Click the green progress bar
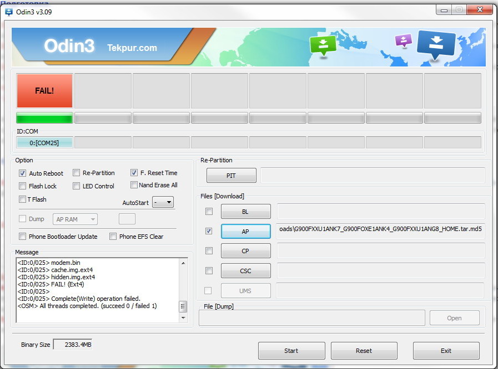The image size is (498, 369). click(44, 118)
